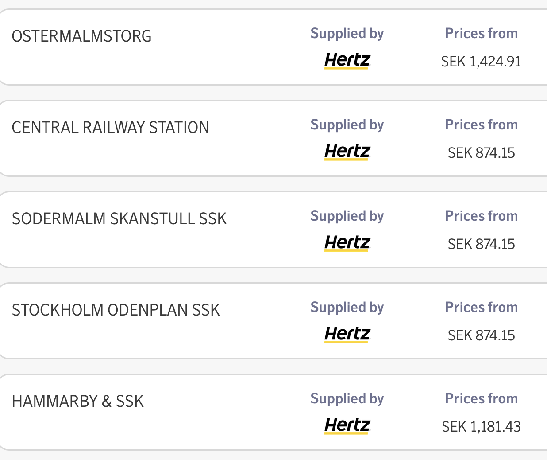Click 'Prices from' label in Central Railway Station card
Viewport: 547px width, 460px height.
[x=481, y=125]
